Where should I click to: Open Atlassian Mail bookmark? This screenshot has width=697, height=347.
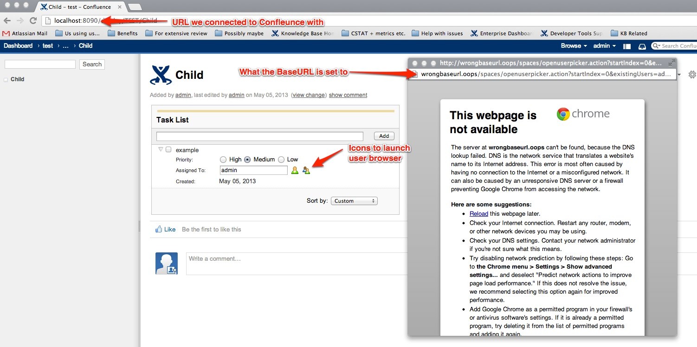tap(25, 33)
